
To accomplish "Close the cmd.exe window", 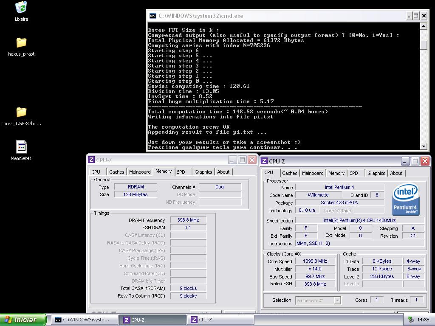I will [424, 16].
